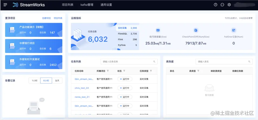Click the StreamWorks logo icon

point(15,5)
